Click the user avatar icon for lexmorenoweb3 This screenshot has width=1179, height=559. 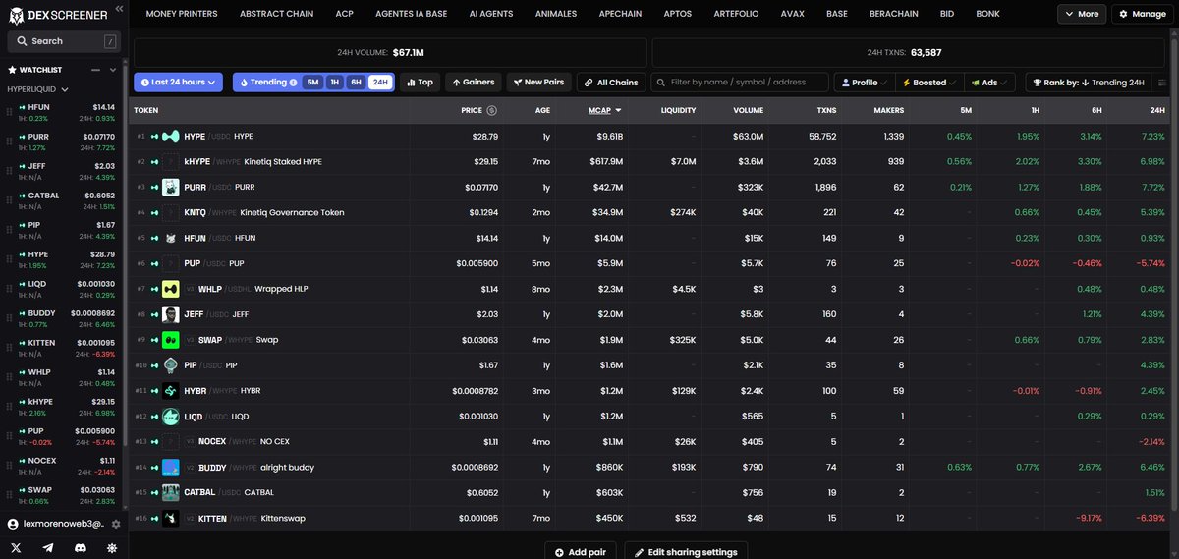[13, 525]
